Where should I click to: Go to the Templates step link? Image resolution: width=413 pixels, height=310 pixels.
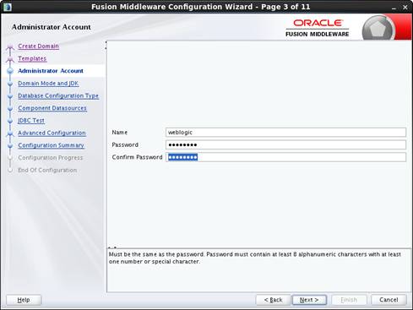point(32,58)
